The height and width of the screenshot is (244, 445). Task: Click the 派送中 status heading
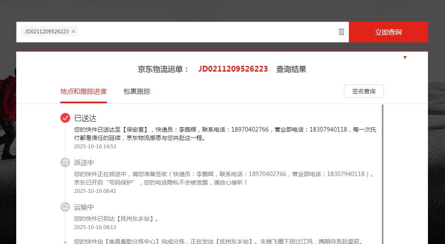coord(84,163)
